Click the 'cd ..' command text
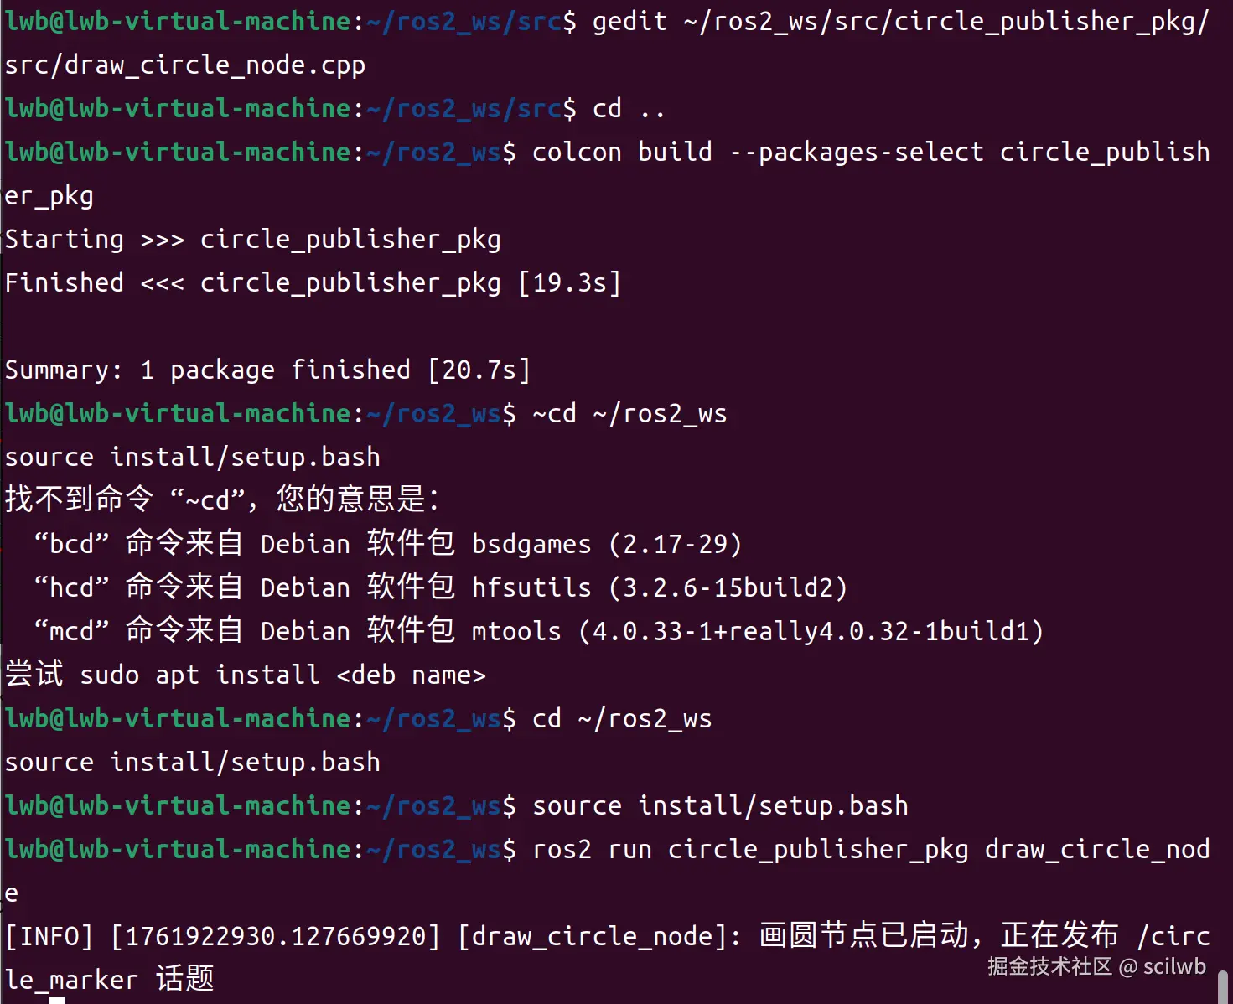1233x1004 pixels. (628, 109)
